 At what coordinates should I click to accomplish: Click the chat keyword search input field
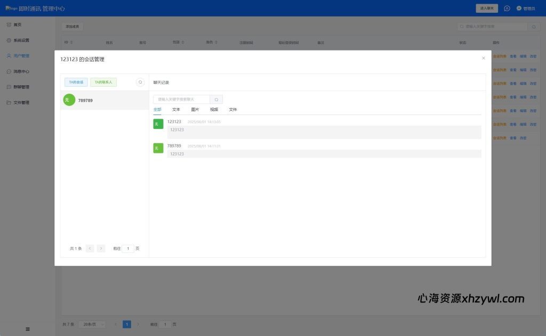point(182,100)
